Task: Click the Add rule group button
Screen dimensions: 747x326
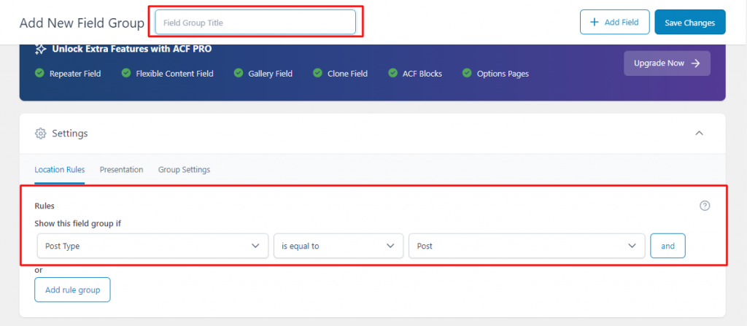Action: [72, 290]
